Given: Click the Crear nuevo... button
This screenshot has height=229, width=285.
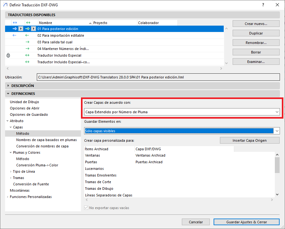Looking at the screenshot, I should coord(256,24).
